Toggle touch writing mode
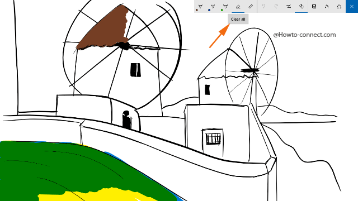358x201 pixels. pos(302,7)
